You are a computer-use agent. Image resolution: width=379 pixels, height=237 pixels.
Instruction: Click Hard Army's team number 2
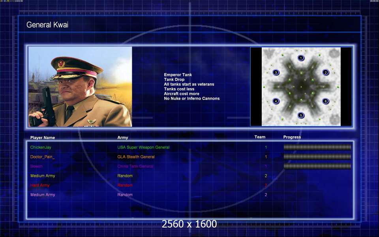[266, 185]
